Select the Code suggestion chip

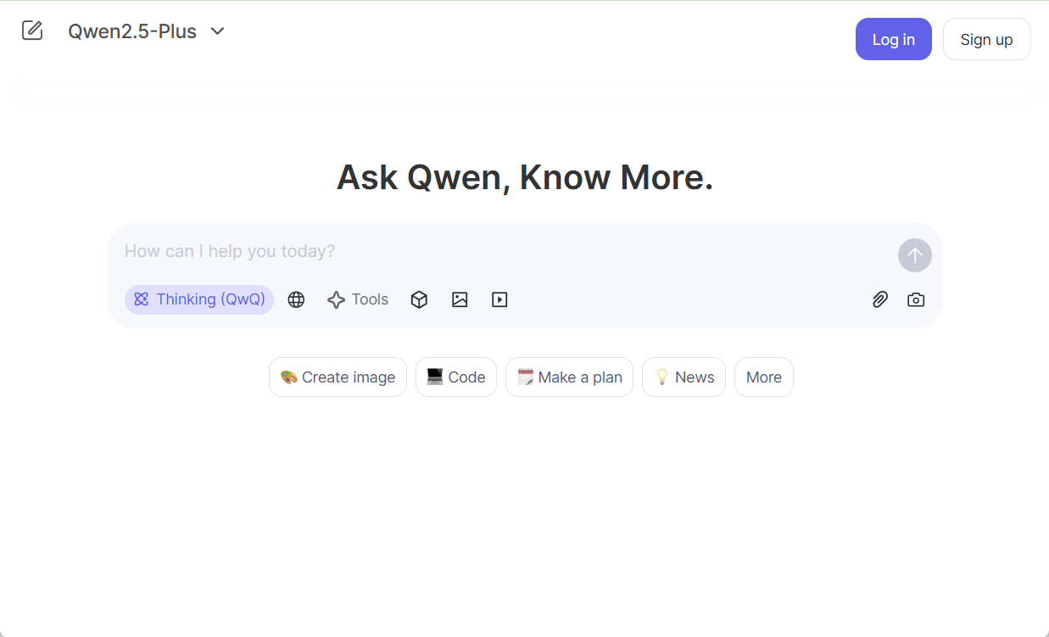coord(456,377)
